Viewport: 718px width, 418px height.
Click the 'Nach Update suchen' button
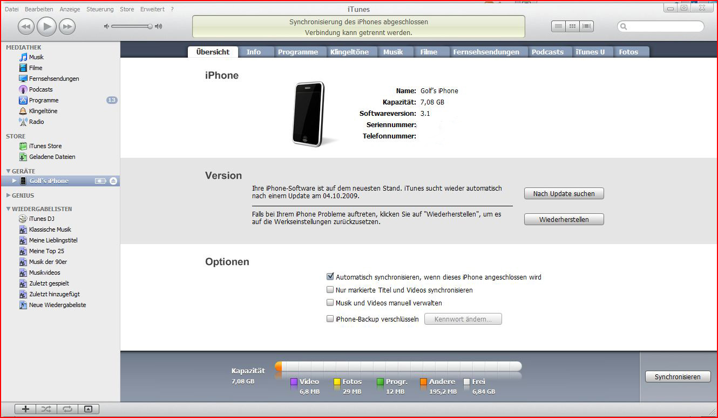tap(564, 193)
